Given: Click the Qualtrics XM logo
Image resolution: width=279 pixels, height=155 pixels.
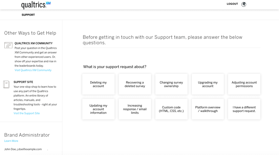Looking at the screenshot, I should (36, 5).
